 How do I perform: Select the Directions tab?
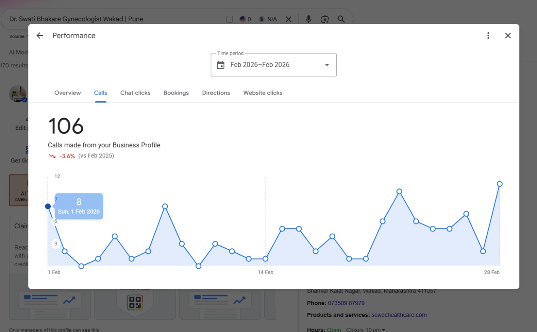click(216, 93)
